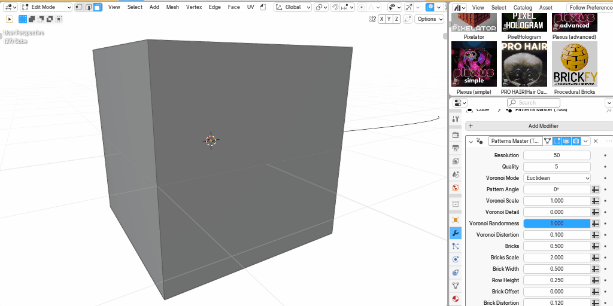The width and height of the screenshot is (613, 306).
Task: Toggle auto merge vertices icon
Action: pos(408,19)
